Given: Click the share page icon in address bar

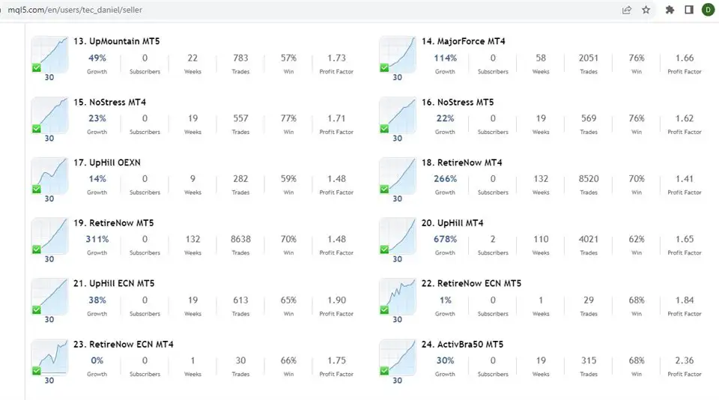Looking at the screenshot, I should point(626,10).
